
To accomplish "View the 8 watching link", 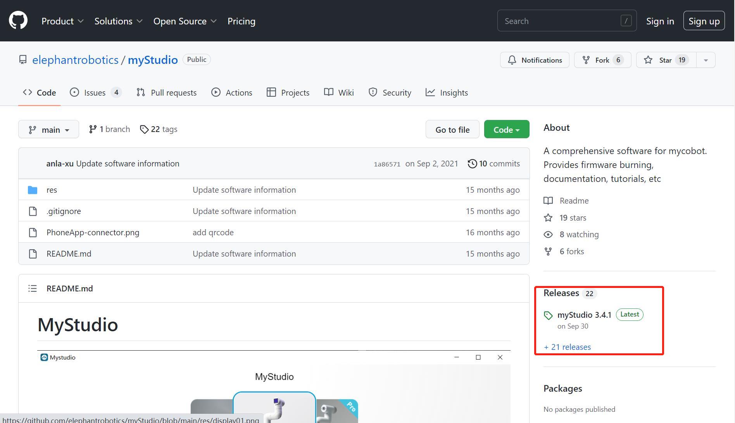I will (571, 235).
